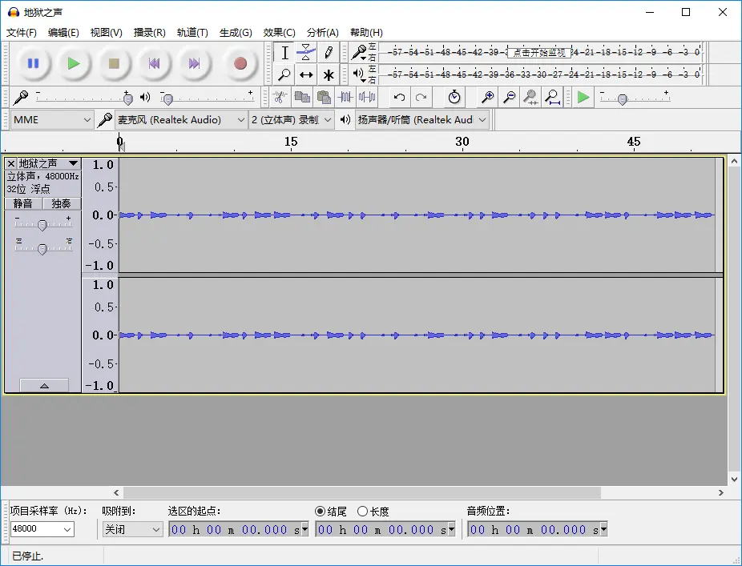Click the Silence audio icon
Viewport: 742px width, 566px height.
click(x=367, y=98)
